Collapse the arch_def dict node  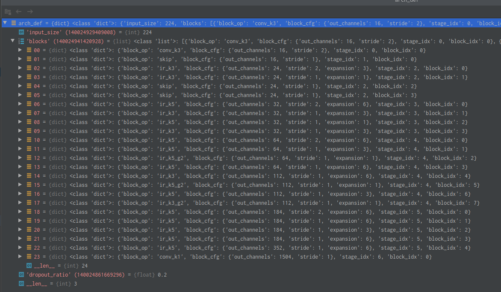[5, 23]
